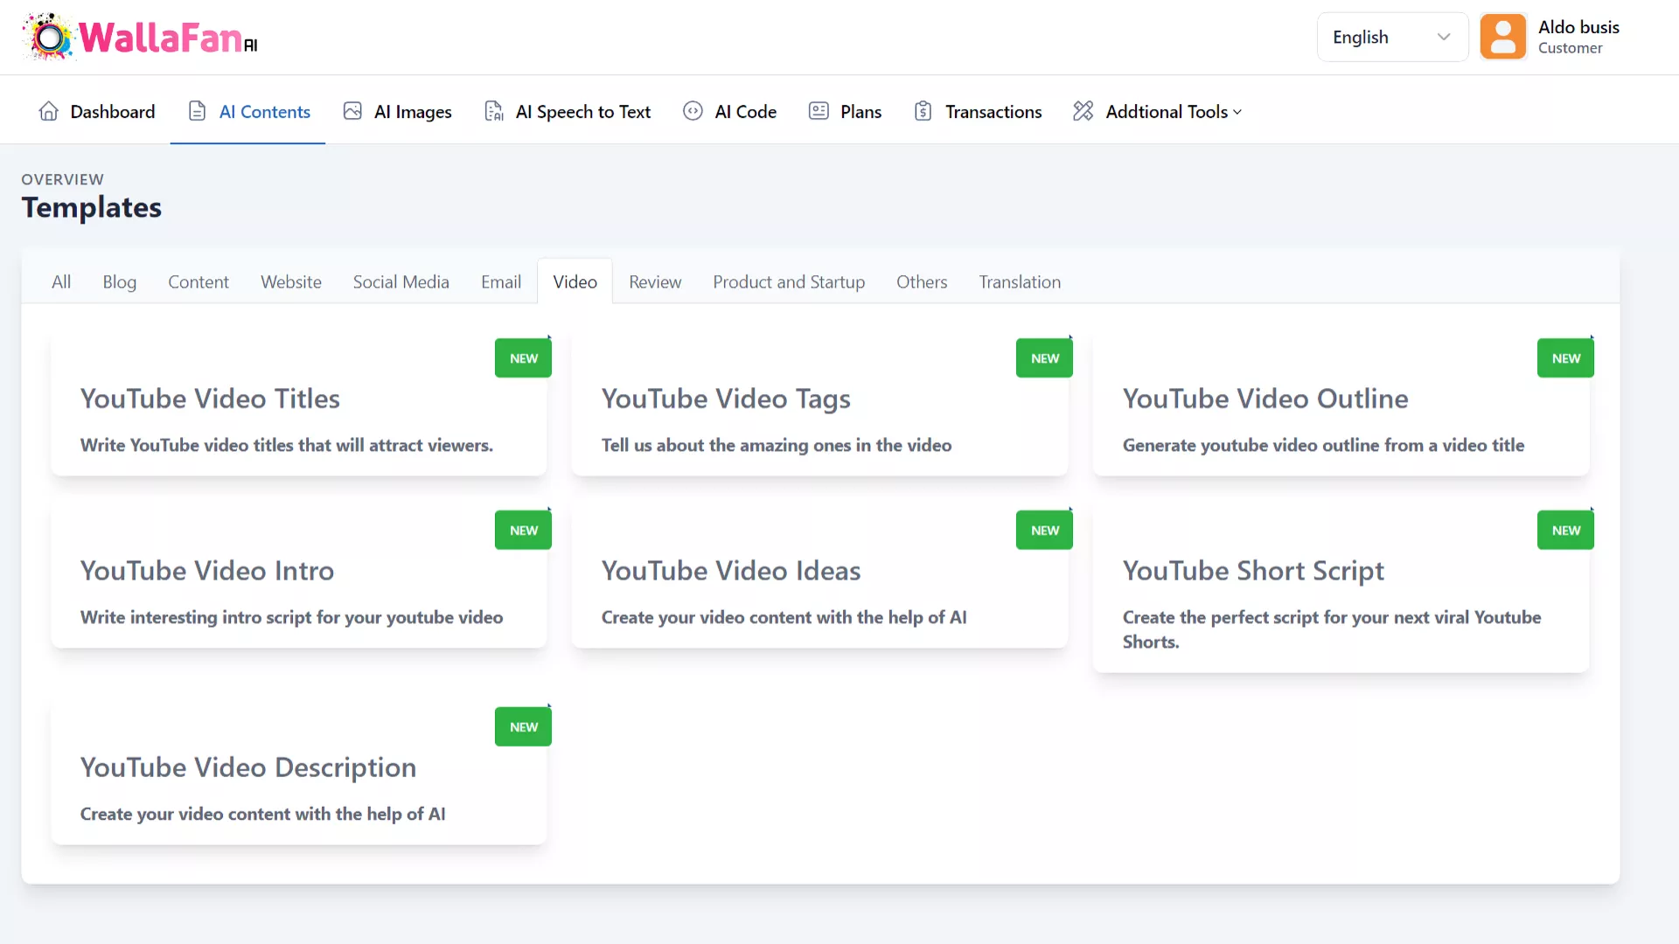1679x944 pixels.
Task: Click the AI Speech to Text icon
Action: 494,111
